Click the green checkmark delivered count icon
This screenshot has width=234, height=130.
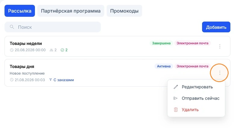click(62, 50)
